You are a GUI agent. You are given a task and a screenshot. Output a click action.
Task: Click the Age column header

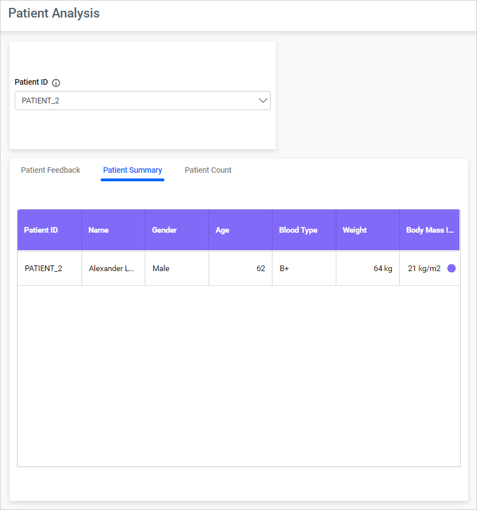pyautogui.click(x=222, y=230)
